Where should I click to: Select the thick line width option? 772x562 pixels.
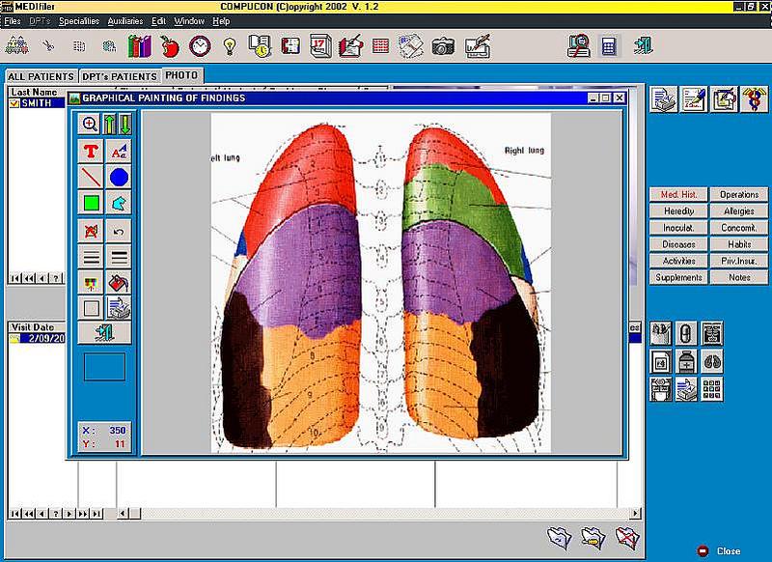tap(119, 257)
